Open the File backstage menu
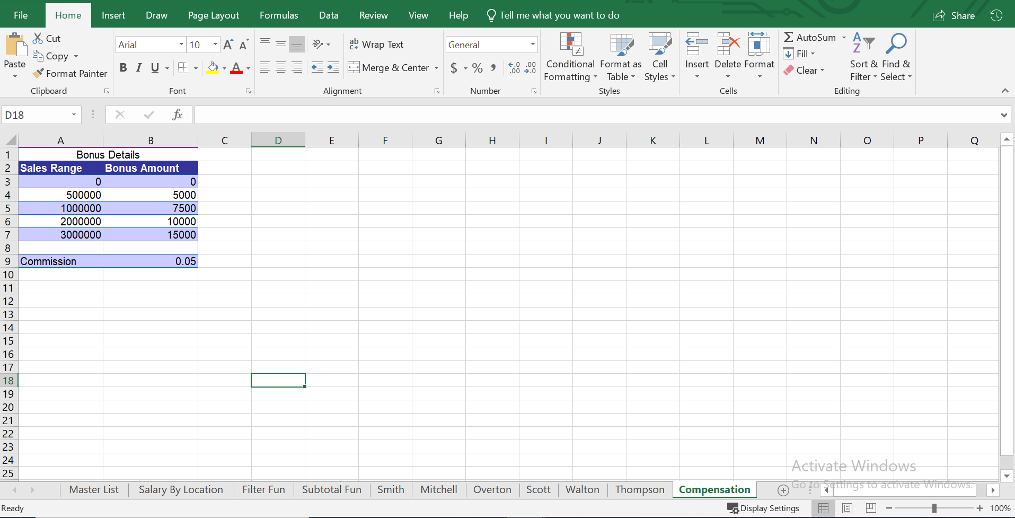Screen dimensions: 1015x518 point(21,15)
